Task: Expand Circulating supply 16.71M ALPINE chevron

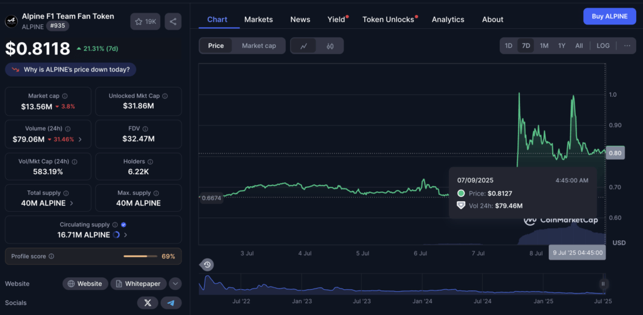Action: point(126,235)
